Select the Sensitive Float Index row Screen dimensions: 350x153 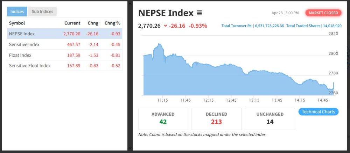(65, 65)
